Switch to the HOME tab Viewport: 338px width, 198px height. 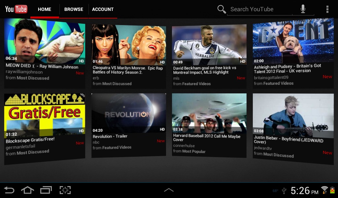[x=45, y=9]
